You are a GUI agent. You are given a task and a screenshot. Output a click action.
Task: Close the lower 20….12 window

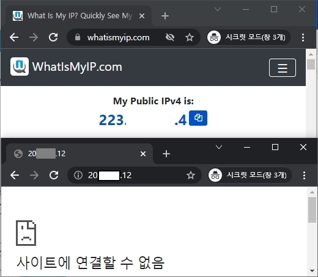pyautogui.click(x=303, y=147)
